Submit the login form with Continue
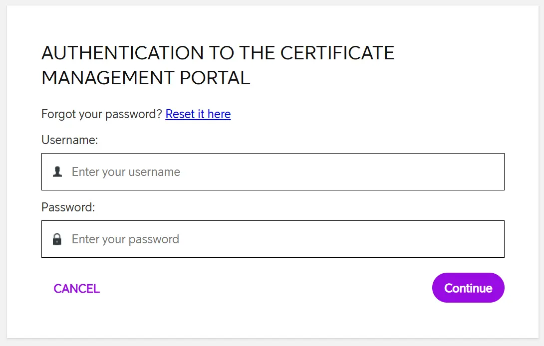Screen dimensions: 544x346 tap(468, 288)
